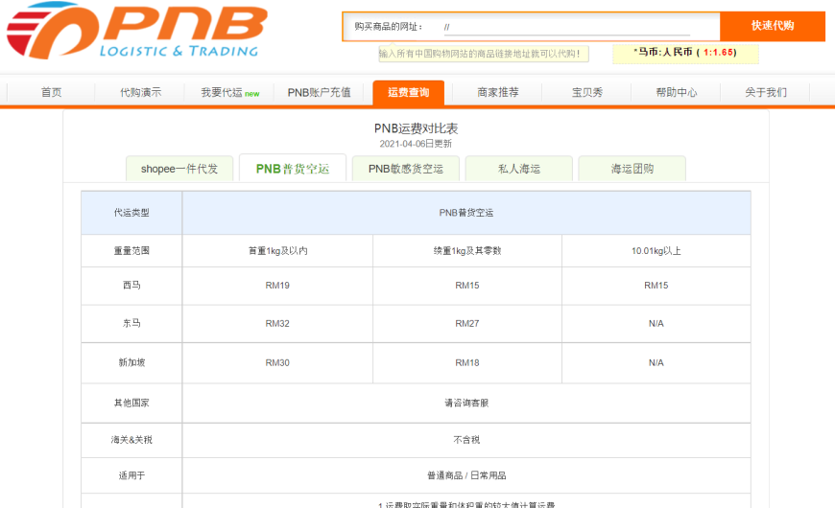Click the 普通商品 / 日常用品 cell
The image size is (835, 508).
(466, 475)
